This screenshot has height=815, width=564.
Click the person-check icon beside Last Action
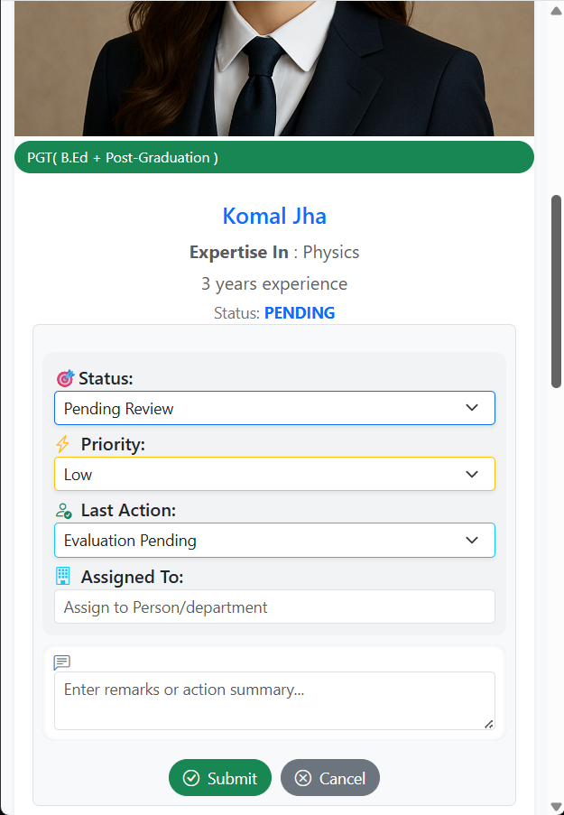63,511
